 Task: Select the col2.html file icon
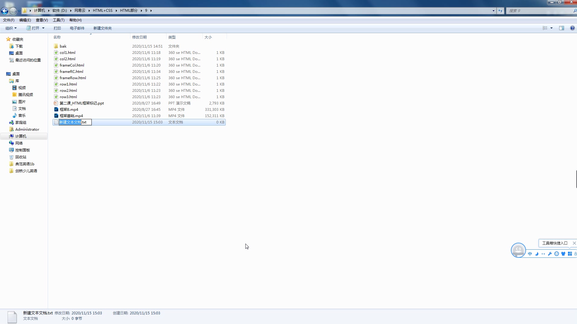point(56,59)
